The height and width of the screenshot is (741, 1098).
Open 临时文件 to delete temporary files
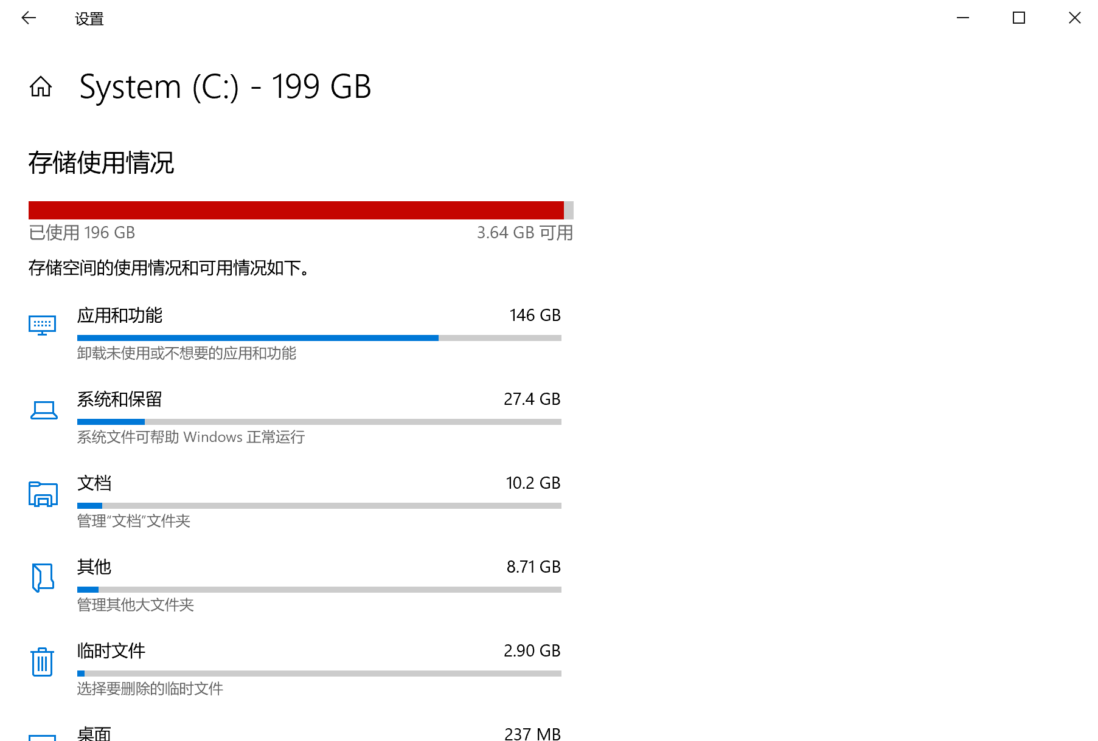coord(111,651)
